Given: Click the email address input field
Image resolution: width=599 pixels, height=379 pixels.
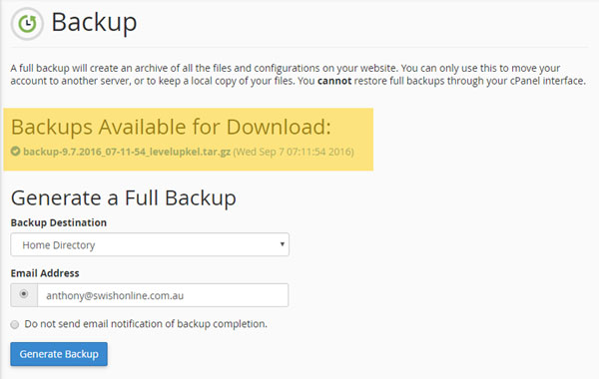Looking at the screenshot, I should coord(163,295).
